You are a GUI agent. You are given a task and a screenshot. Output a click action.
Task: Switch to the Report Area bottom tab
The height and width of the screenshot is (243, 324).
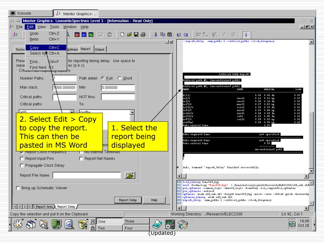[x=44, y=207]
